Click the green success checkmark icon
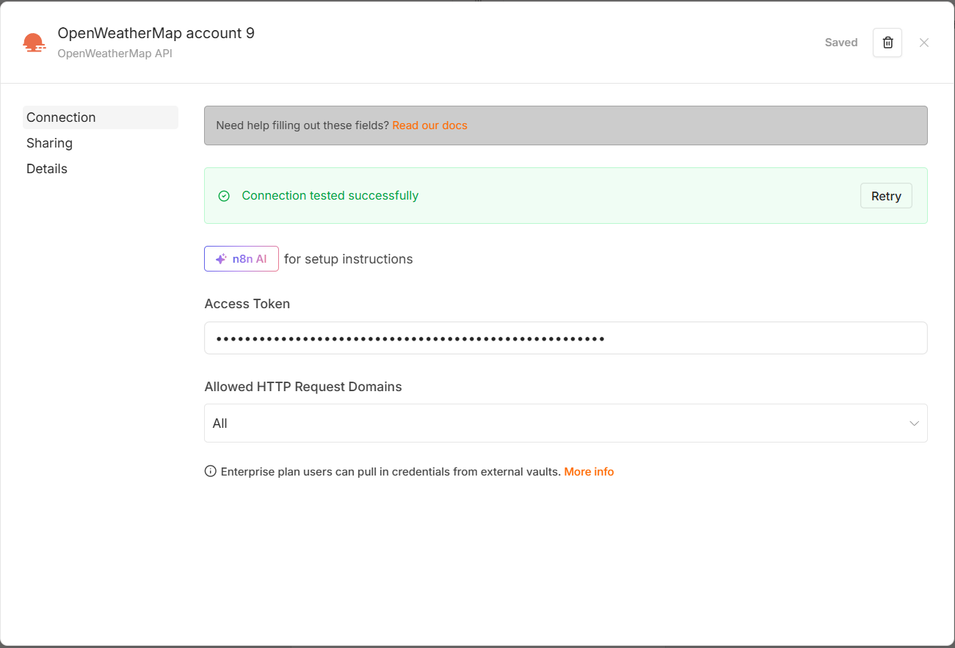955x648 pixels. [x=225, y=196]
